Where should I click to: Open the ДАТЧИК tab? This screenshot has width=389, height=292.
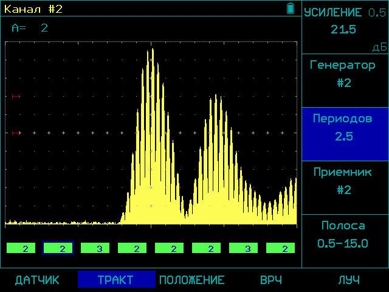37,280
